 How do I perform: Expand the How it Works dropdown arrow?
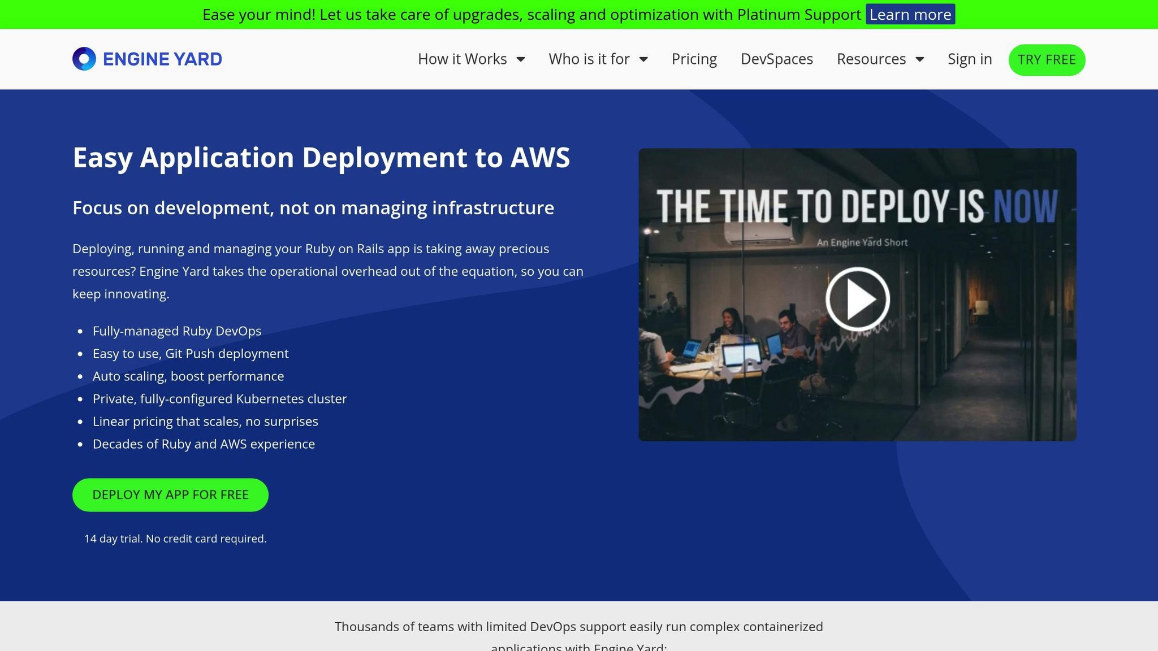coord(521,59)
